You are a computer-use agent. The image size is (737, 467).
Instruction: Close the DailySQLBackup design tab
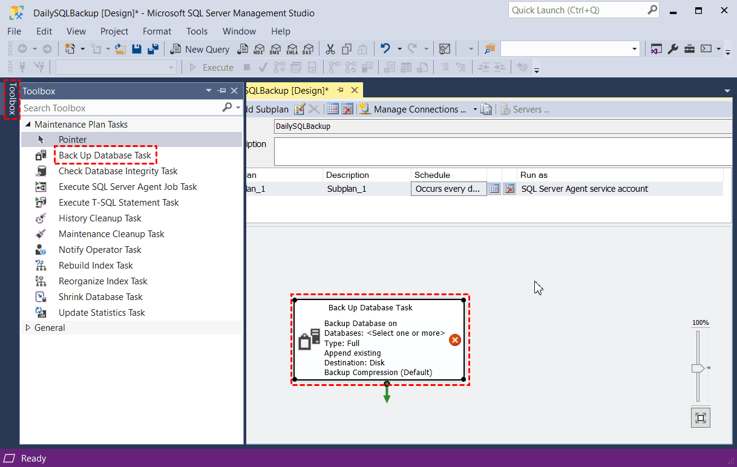click(355, 90)
